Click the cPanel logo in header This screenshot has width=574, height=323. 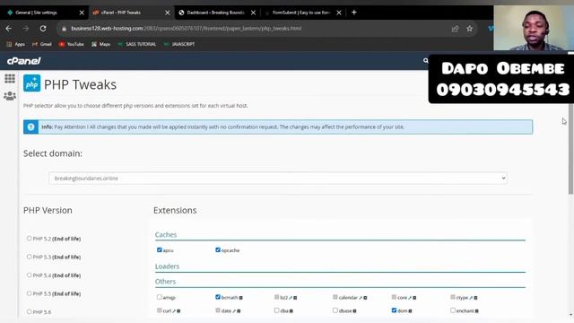point(24,61)
